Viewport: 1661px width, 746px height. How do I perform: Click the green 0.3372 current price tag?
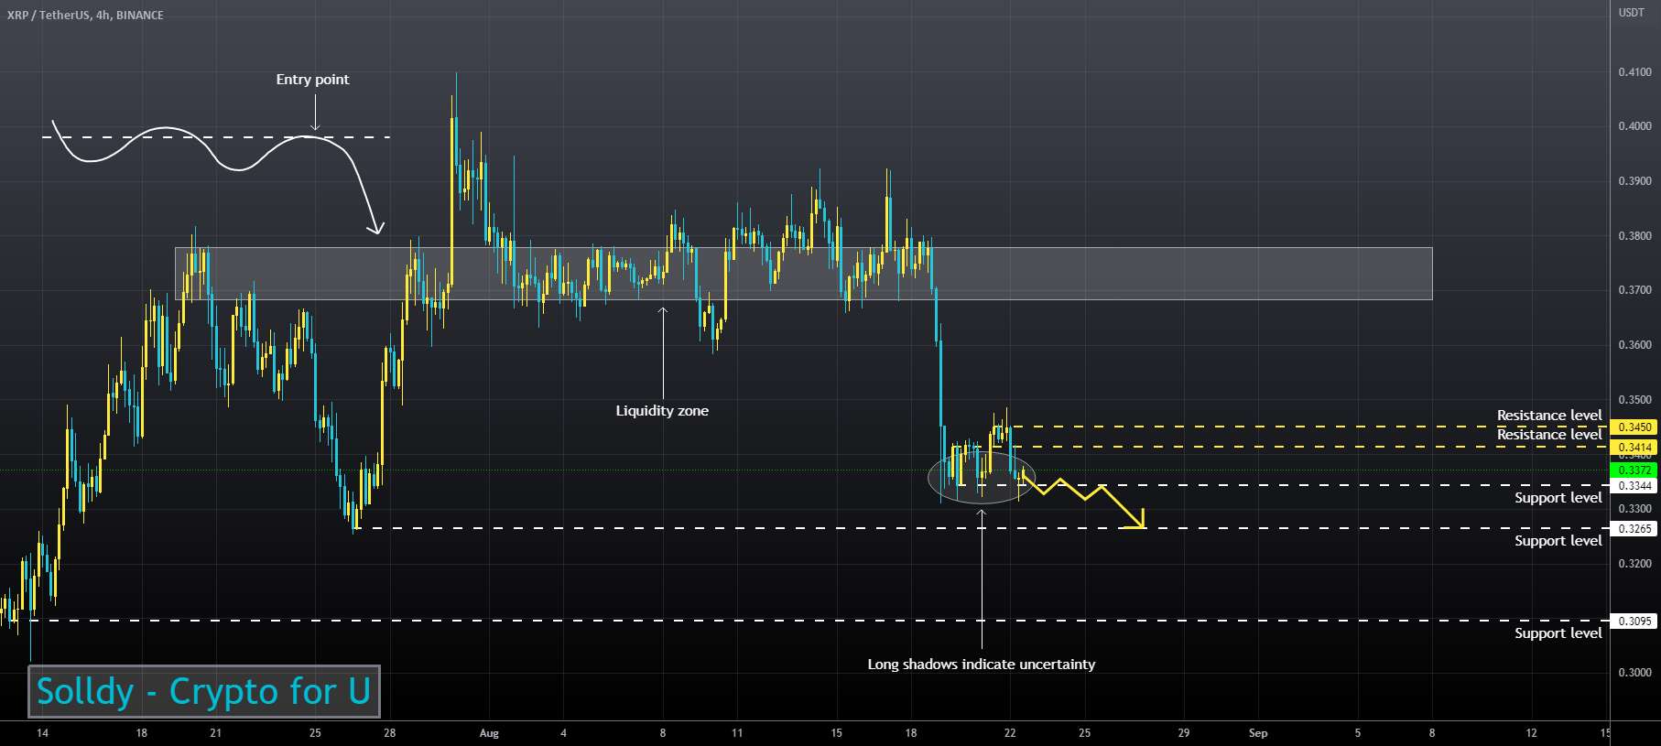(1634, 470)
